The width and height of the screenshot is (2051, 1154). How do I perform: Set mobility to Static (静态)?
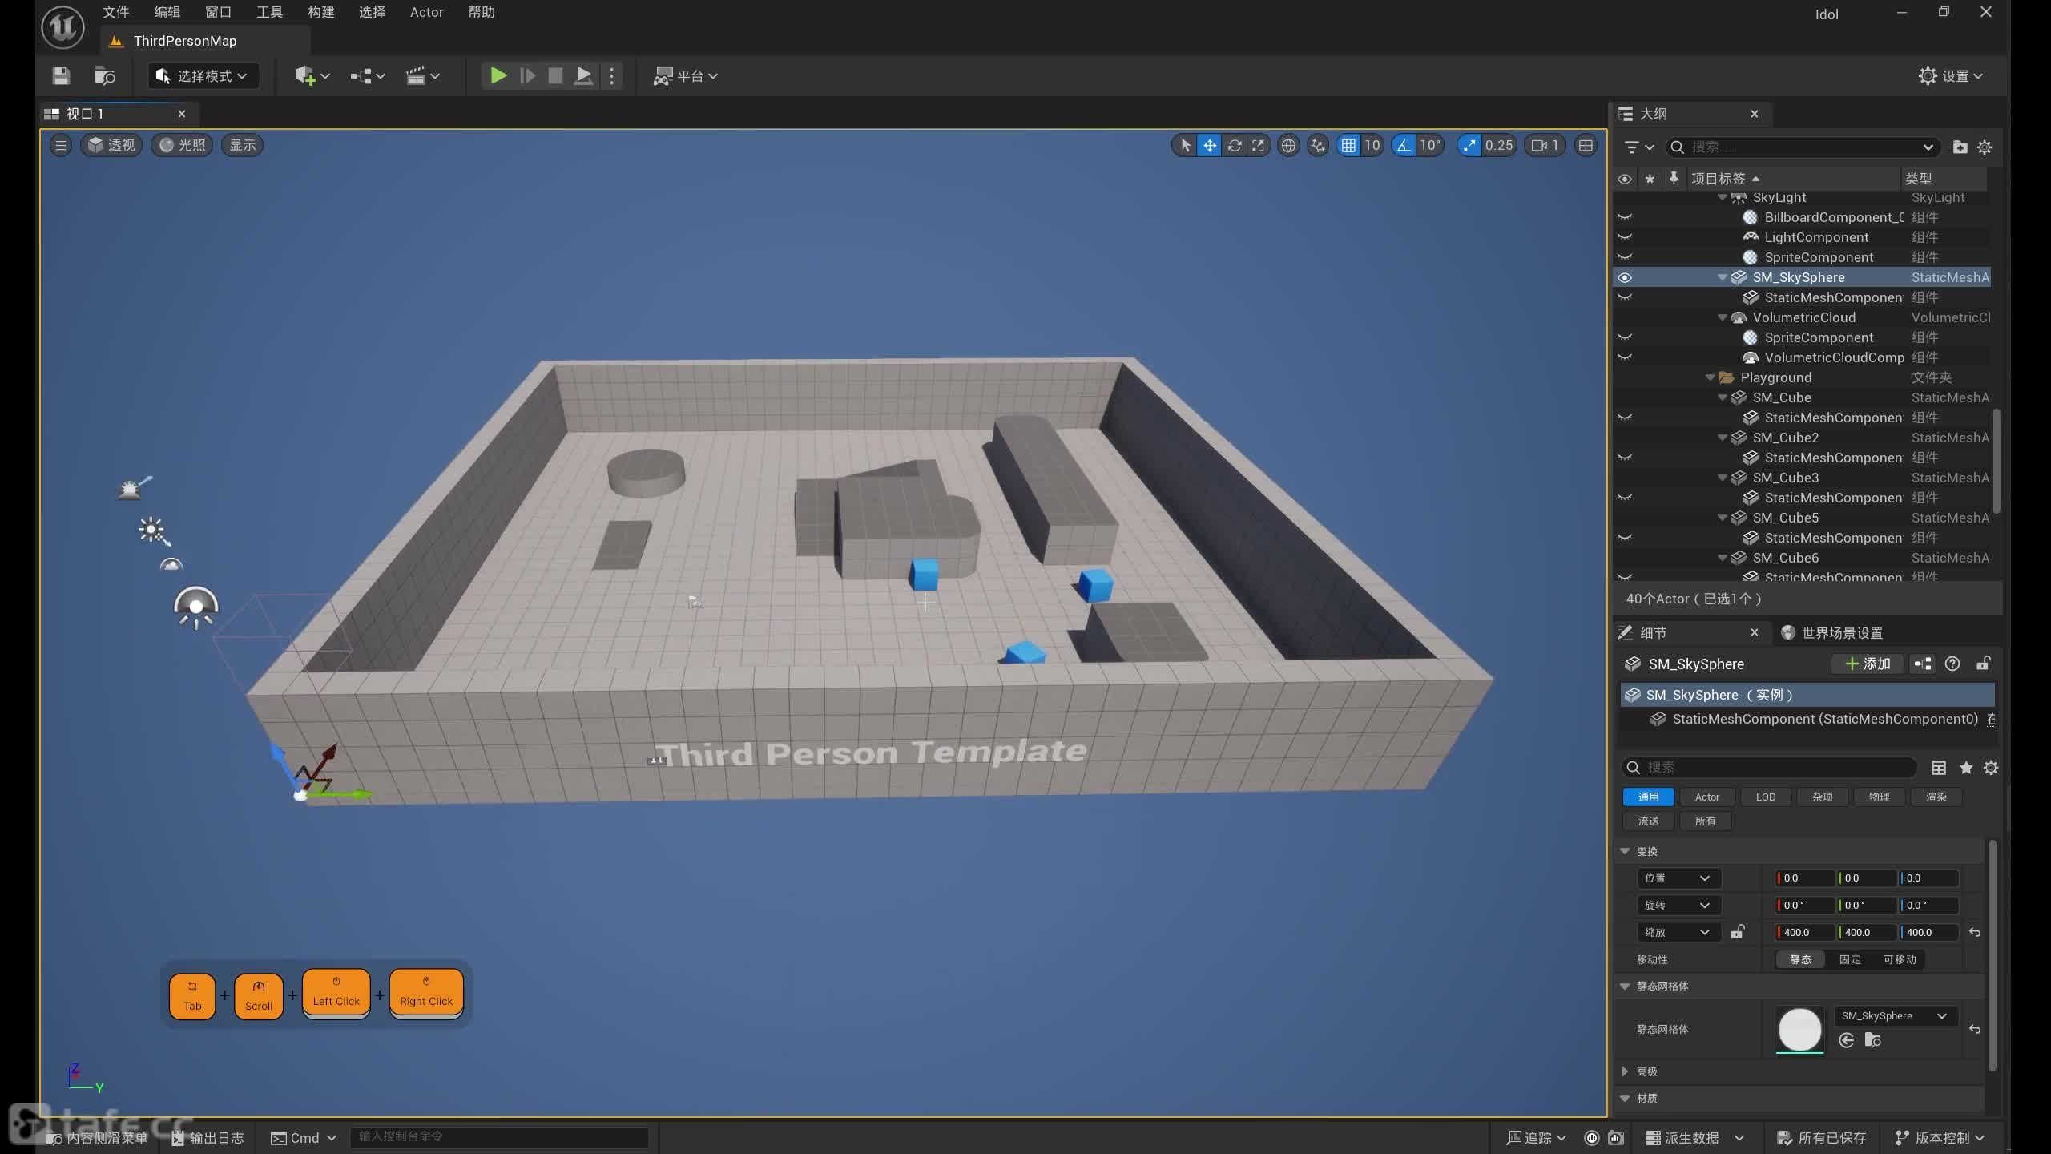(1800, 959)
